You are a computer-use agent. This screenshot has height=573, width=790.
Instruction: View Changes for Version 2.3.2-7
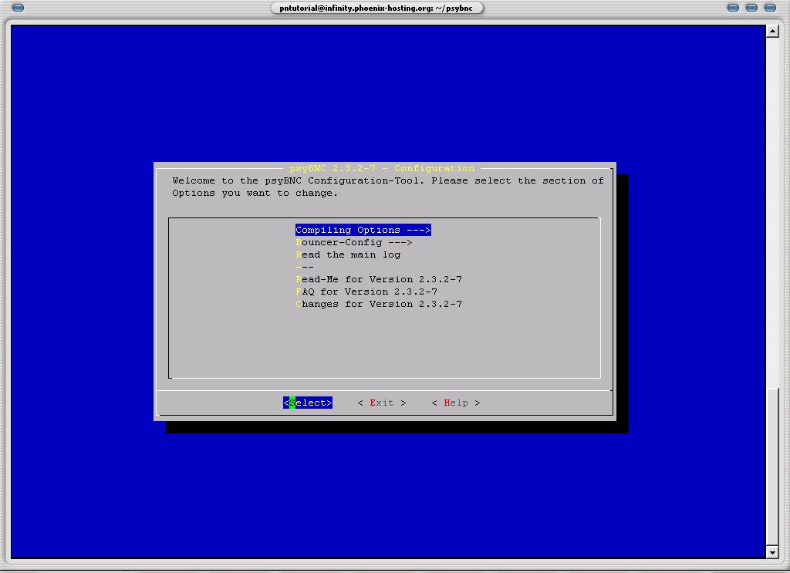click(x=378, y=304)
